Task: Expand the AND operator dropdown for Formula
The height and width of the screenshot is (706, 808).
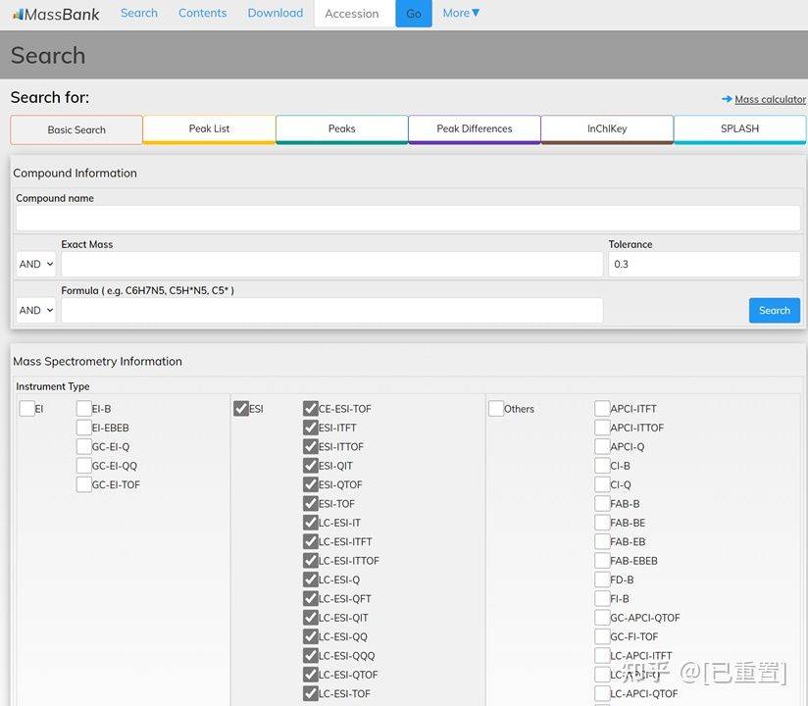Action: point(35,310)
